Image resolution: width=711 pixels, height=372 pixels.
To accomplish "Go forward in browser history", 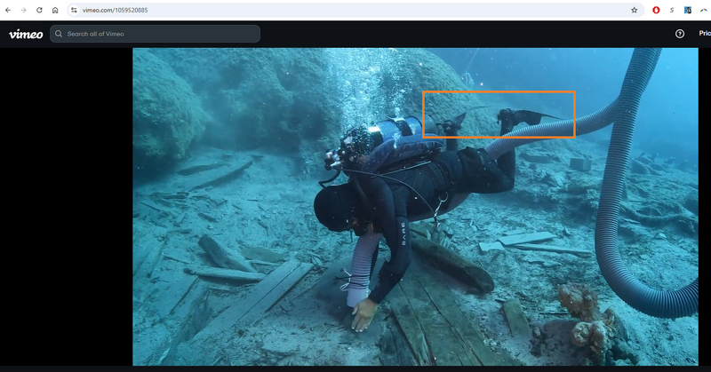I will (24, 10).
